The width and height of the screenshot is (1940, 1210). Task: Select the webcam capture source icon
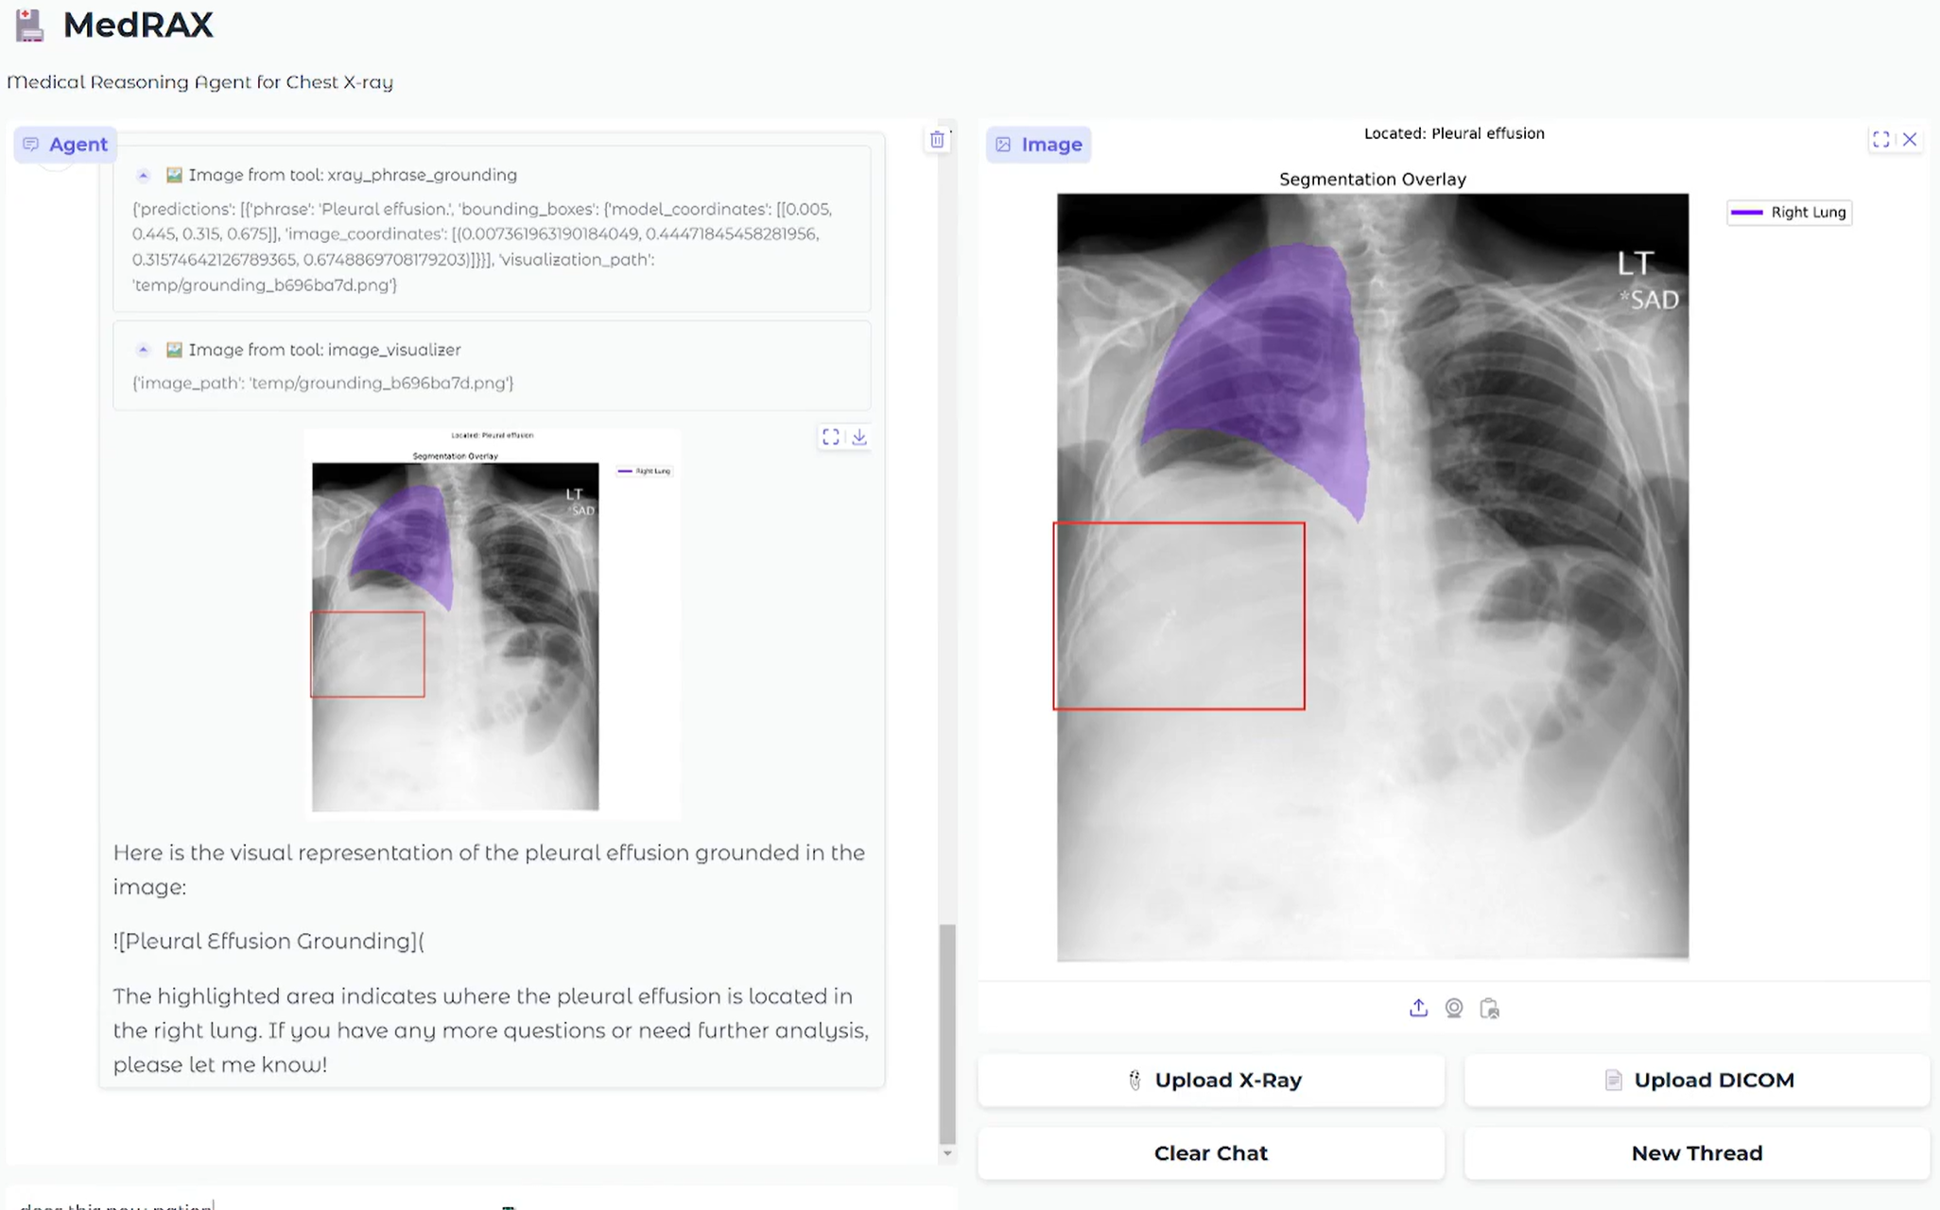click(x=1454, y=1009)
